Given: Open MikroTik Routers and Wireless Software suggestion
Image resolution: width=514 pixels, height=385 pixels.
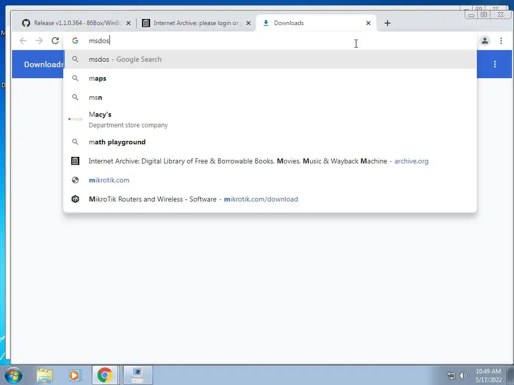Looking at the screenshot, I should coord(270,199).
